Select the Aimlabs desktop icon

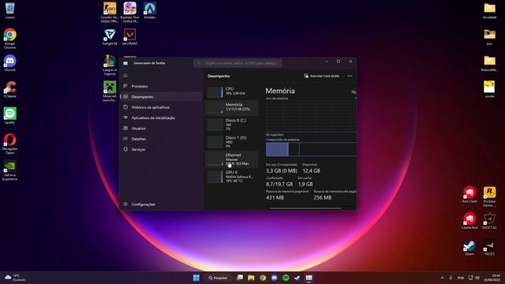150,10
